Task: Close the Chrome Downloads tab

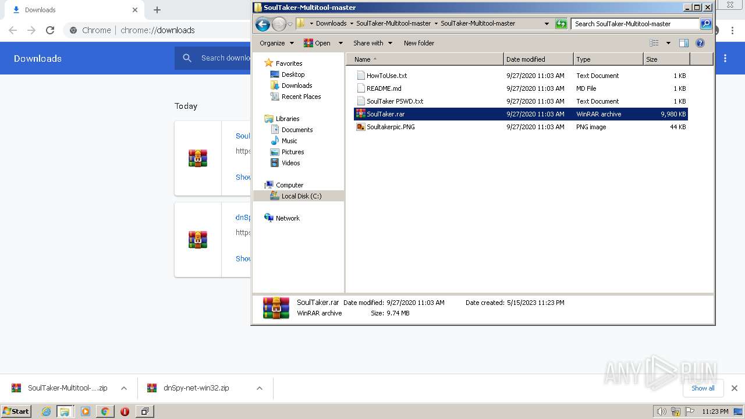Action: (x=135, y=10)
